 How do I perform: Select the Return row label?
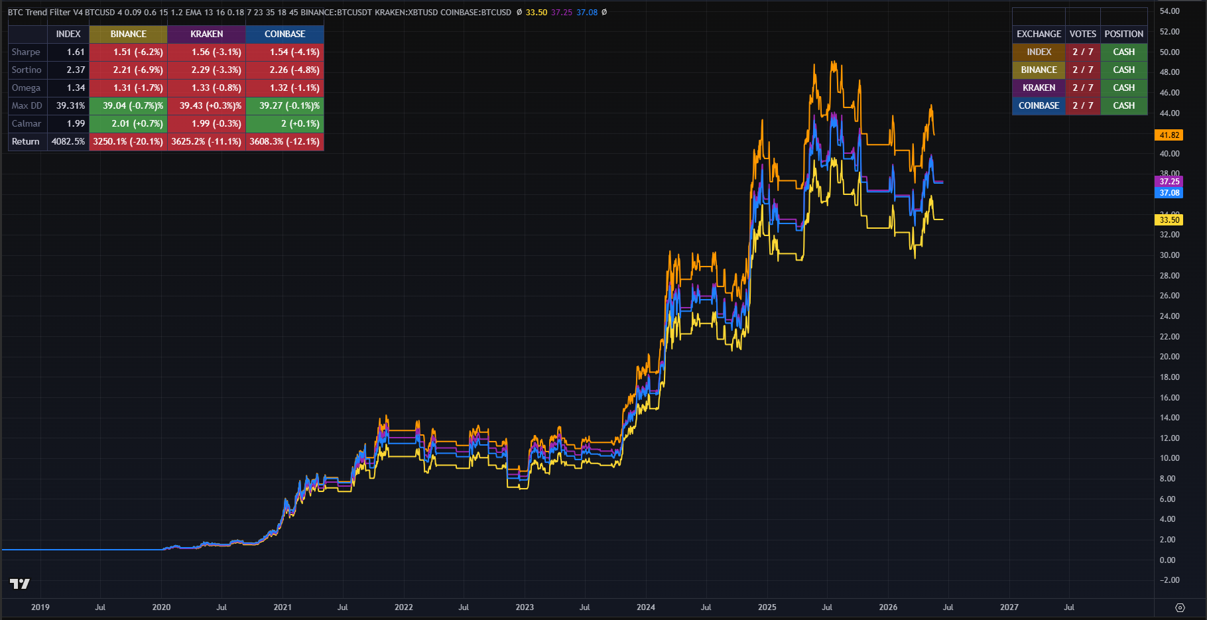28,141
